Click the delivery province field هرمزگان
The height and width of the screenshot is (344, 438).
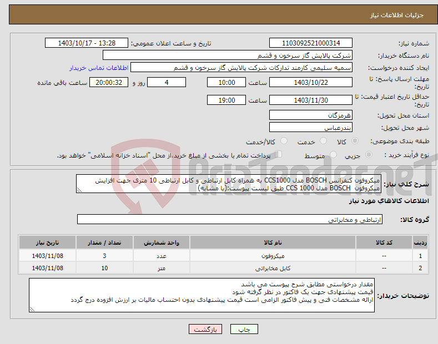[311, 115]
